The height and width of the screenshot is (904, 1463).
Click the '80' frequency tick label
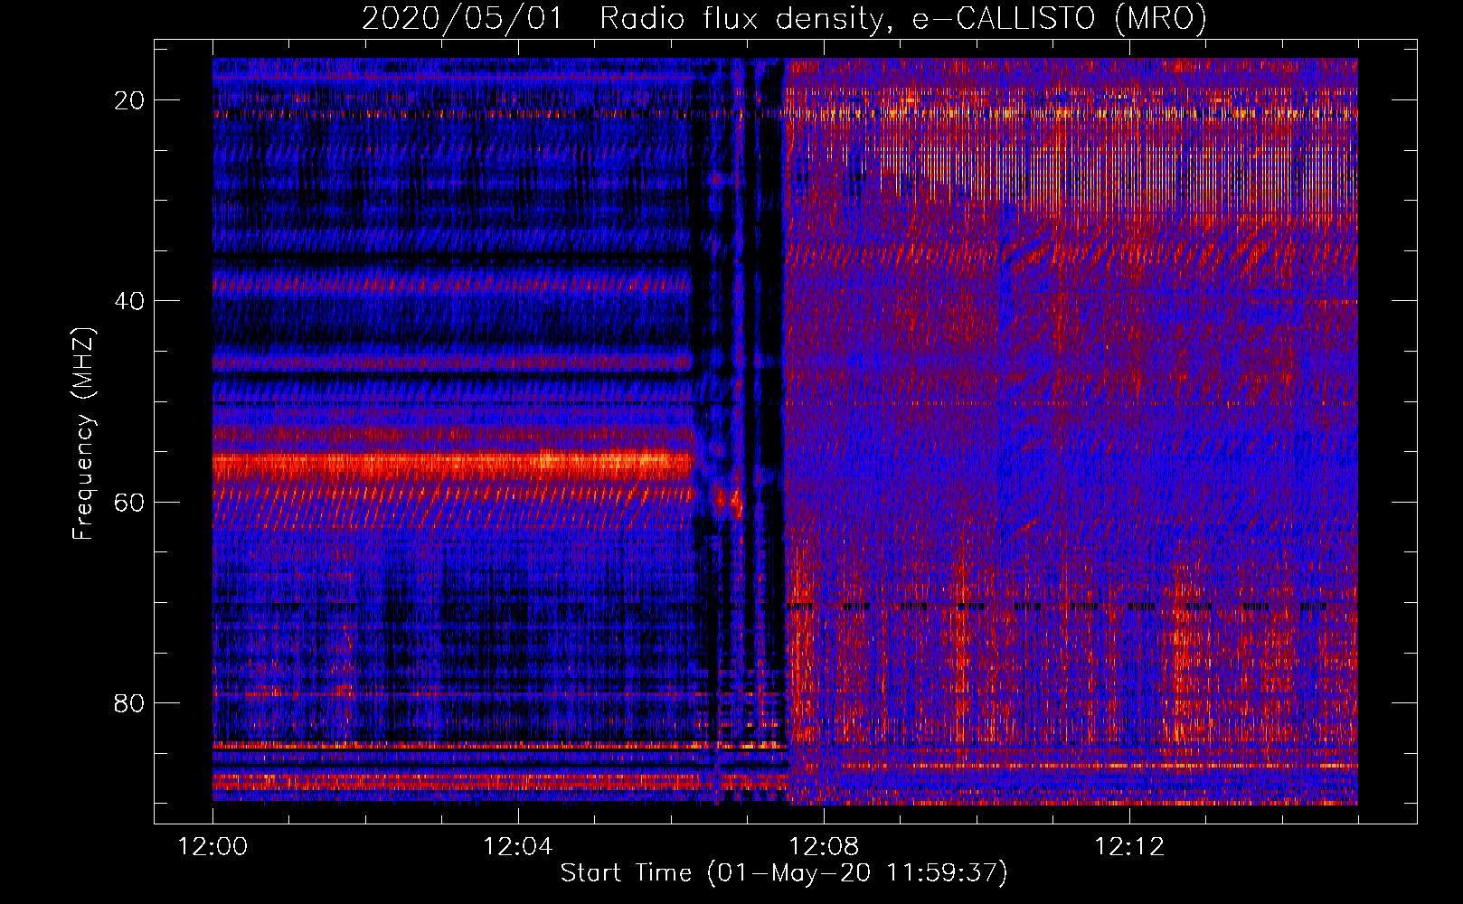[x=130, y=702]
